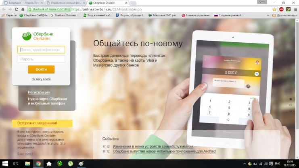Select the last carousel slide dot
The height and width of the screenshot is (168, 299).
(x=290, y=111)
